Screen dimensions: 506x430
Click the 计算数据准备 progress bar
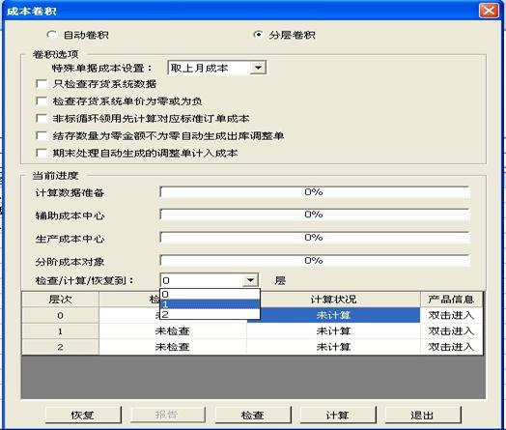[x=315, y=192]
